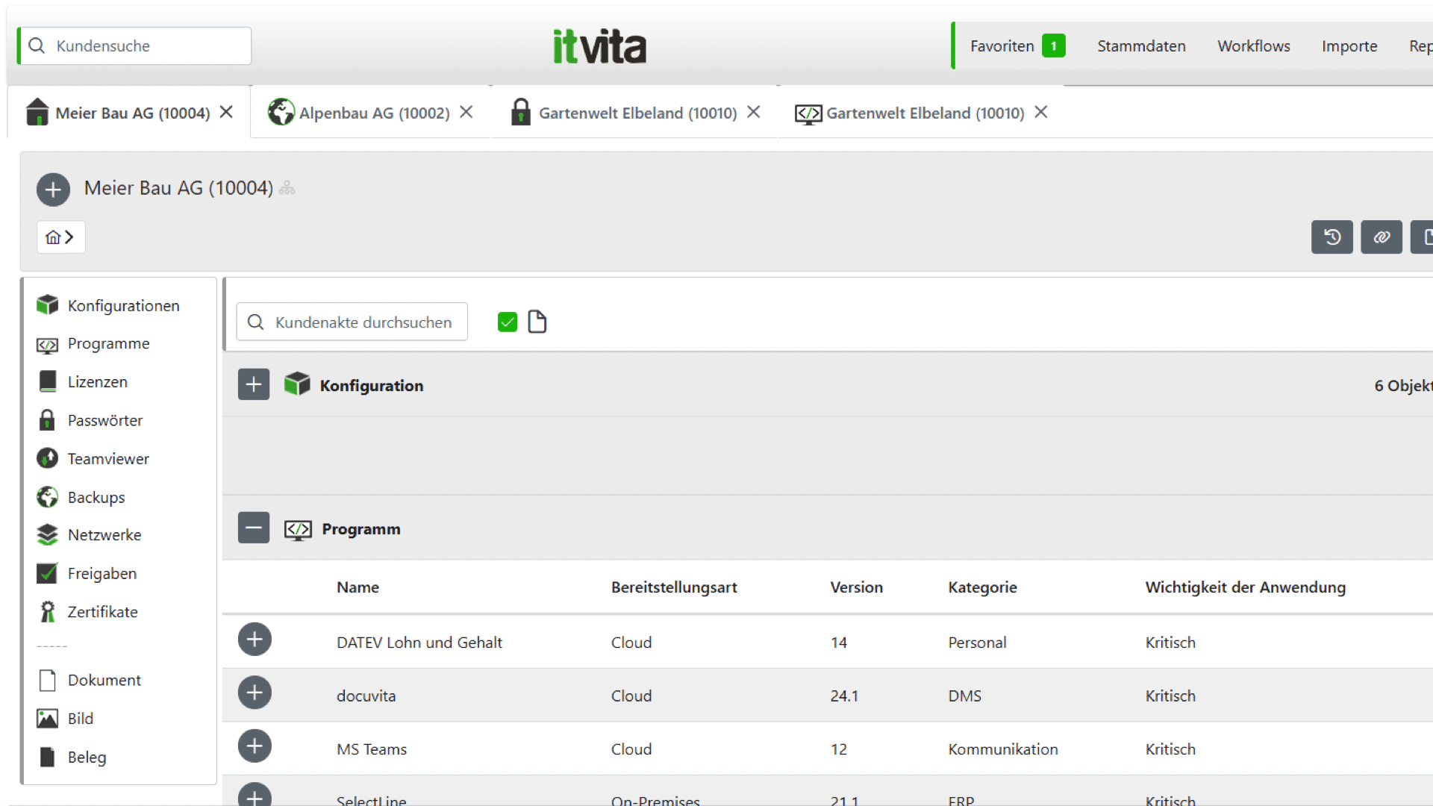Screen dimensions: 1433x806
Task: Expand the docuvita row details
Action: click(255, 693)
